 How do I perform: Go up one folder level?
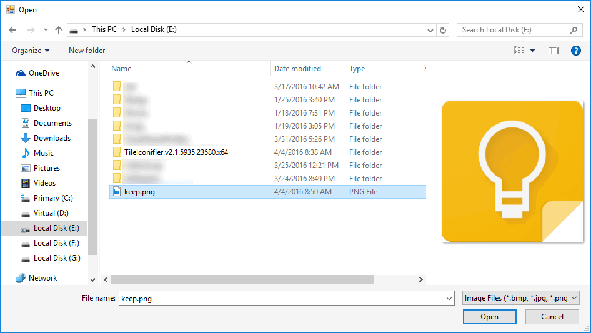(59, 30)
